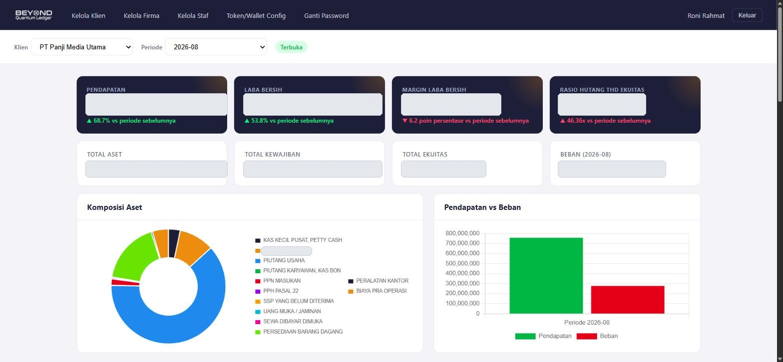This screenshot has width=783, height=362.
Task: Click the 46.36x vs periode sebelumnya text
Action: coord(605,121)
